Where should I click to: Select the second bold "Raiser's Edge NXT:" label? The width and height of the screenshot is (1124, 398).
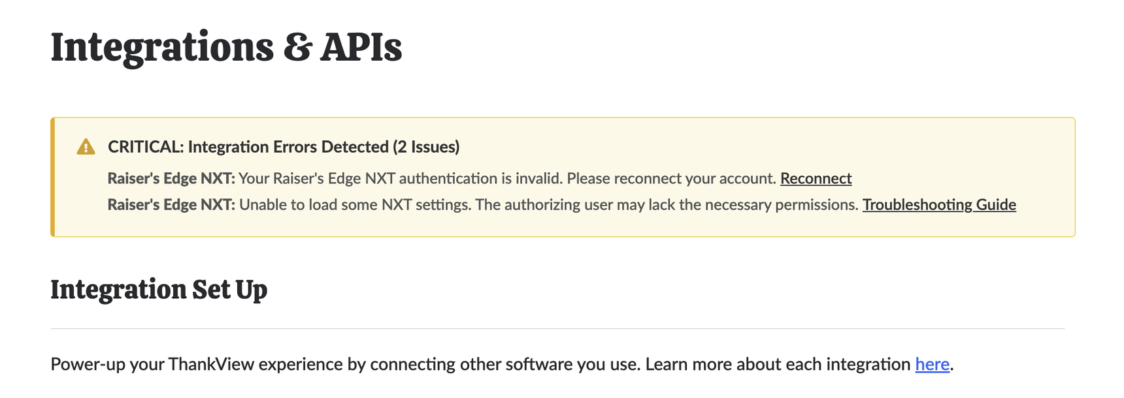click(x=171, y=204)
